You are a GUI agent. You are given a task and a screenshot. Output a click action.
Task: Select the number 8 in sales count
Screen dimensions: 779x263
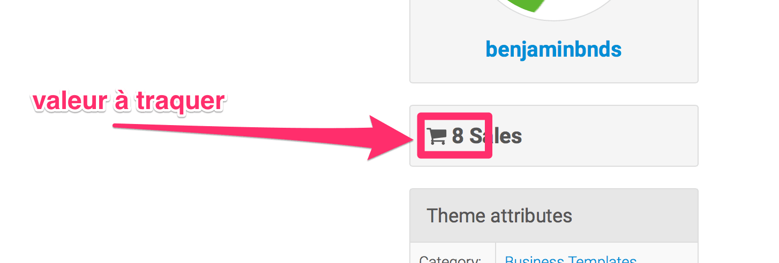458,136
